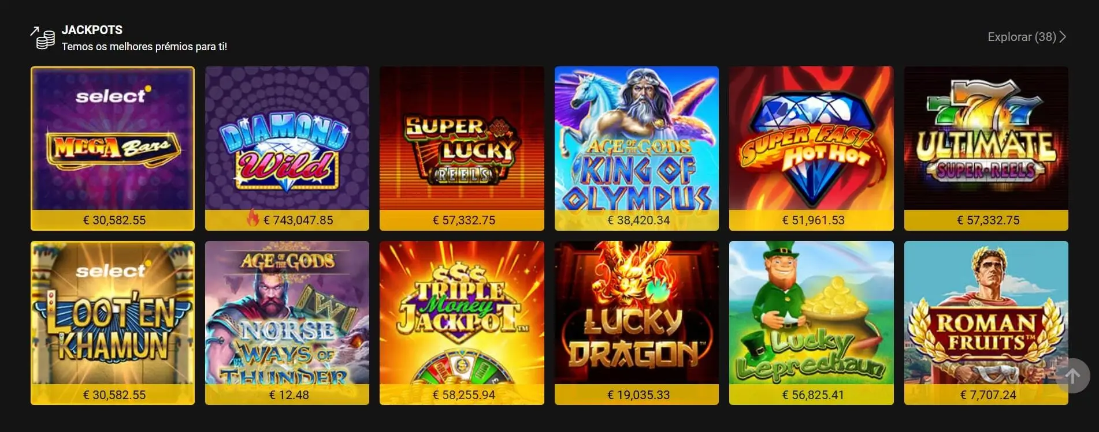Click the scroll-to-top arrow button
Screen dimensions: 1099x432
click(x=1072, y=376)
